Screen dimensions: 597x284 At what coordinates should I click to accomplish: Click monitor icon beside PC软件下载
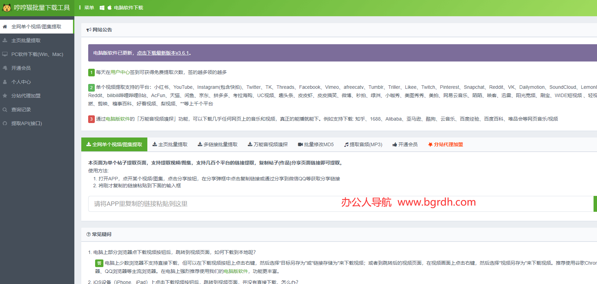coord(5,54)
